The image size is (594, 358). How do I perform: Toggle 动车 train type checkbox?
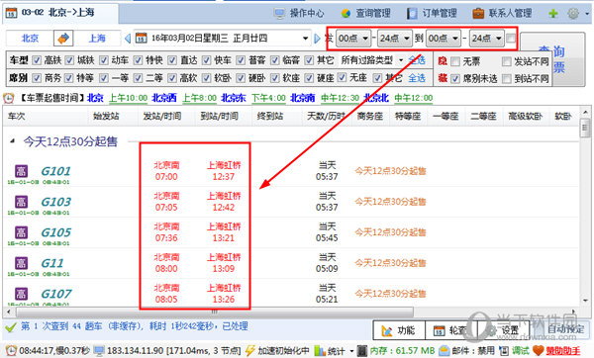tap(104, 60)
